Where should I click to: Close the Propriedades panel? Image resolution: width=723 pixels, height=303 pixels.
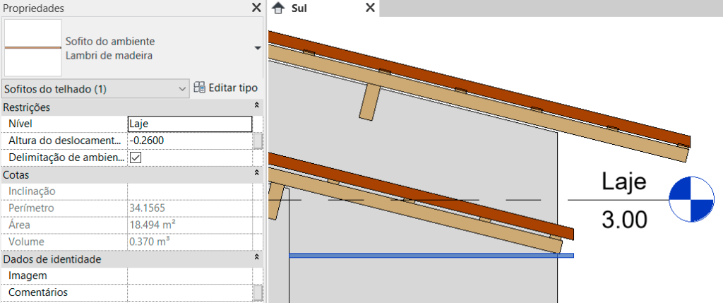click(256, 8)
